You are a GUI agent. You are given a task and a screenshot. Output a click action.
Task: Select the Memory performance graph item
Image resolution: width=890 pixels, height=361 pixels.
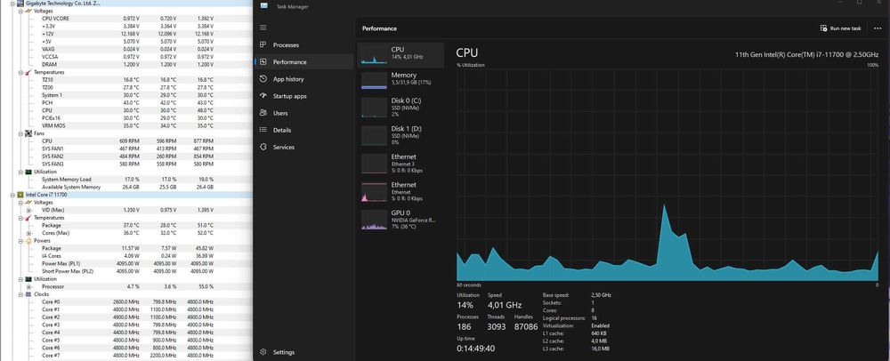(401, 80)
